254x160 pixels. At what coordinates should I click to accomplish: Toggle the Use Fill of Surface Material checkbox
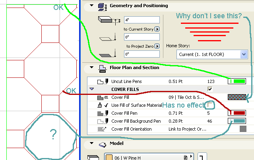tap(210, 105)
